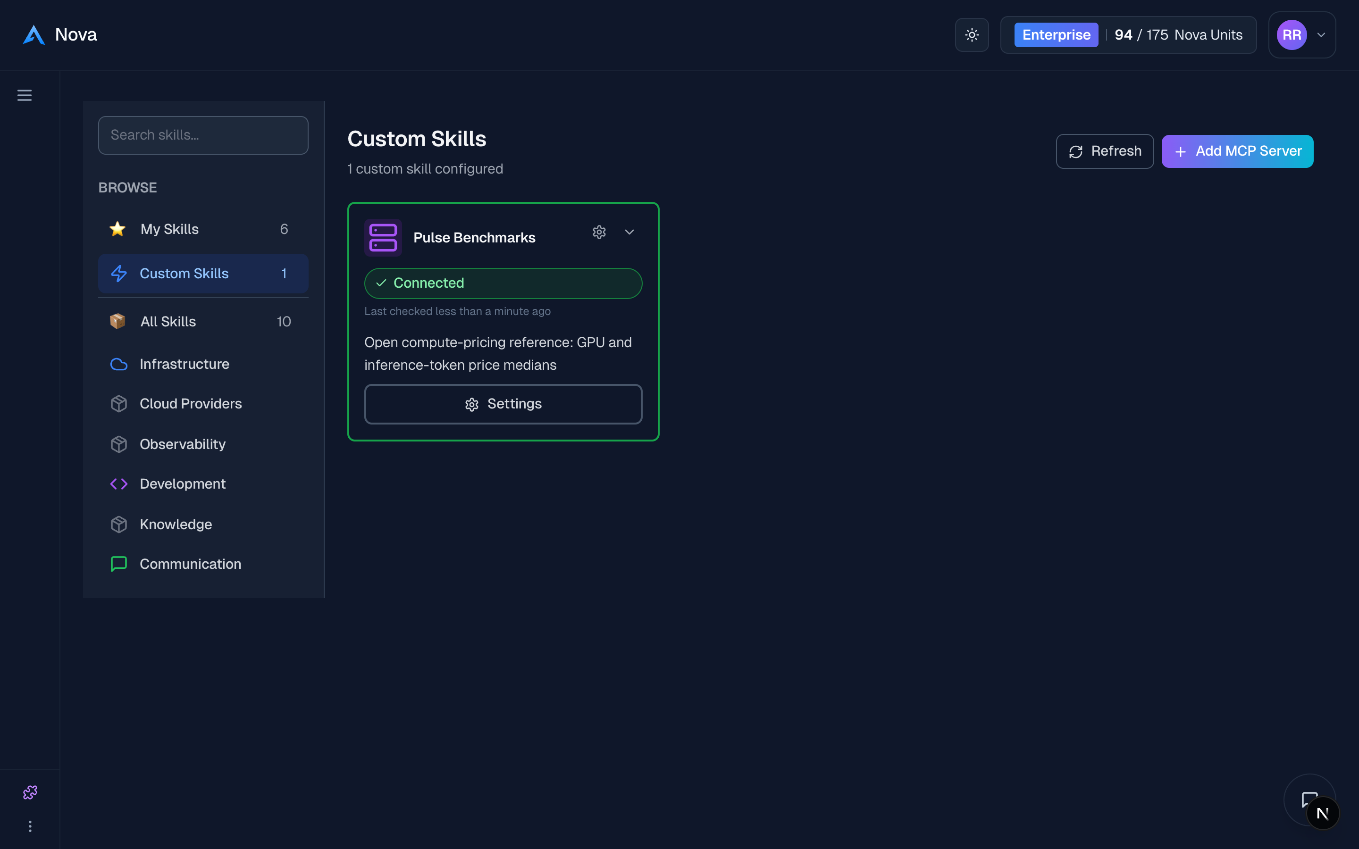The height and width of the screenshot is (849, 1359).
Task: Click the Pulse Benchmarks server icon
Action: click(x=383, y=238)
